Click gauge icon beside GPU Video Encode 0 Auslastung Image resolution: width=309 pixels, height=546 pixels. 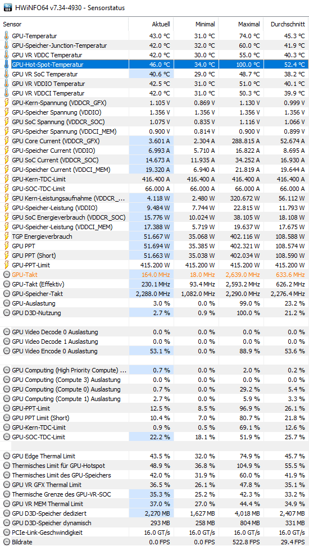[x=6, y=351]
